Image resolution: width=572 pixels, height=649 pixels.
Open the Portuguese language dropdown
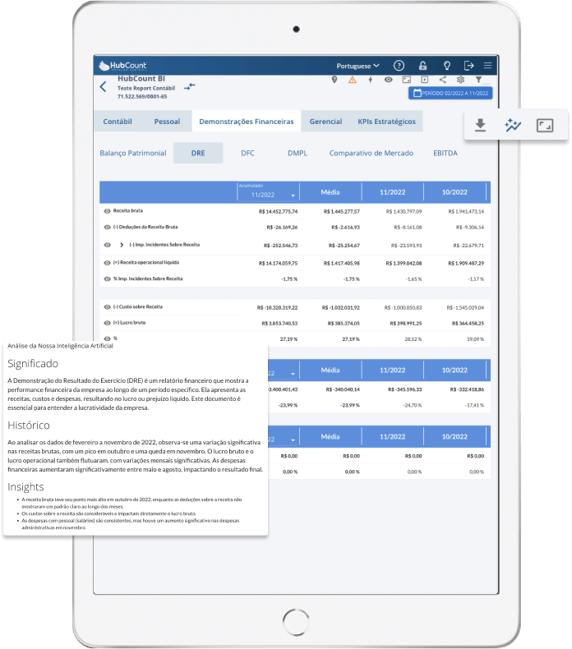coord(357,66)
